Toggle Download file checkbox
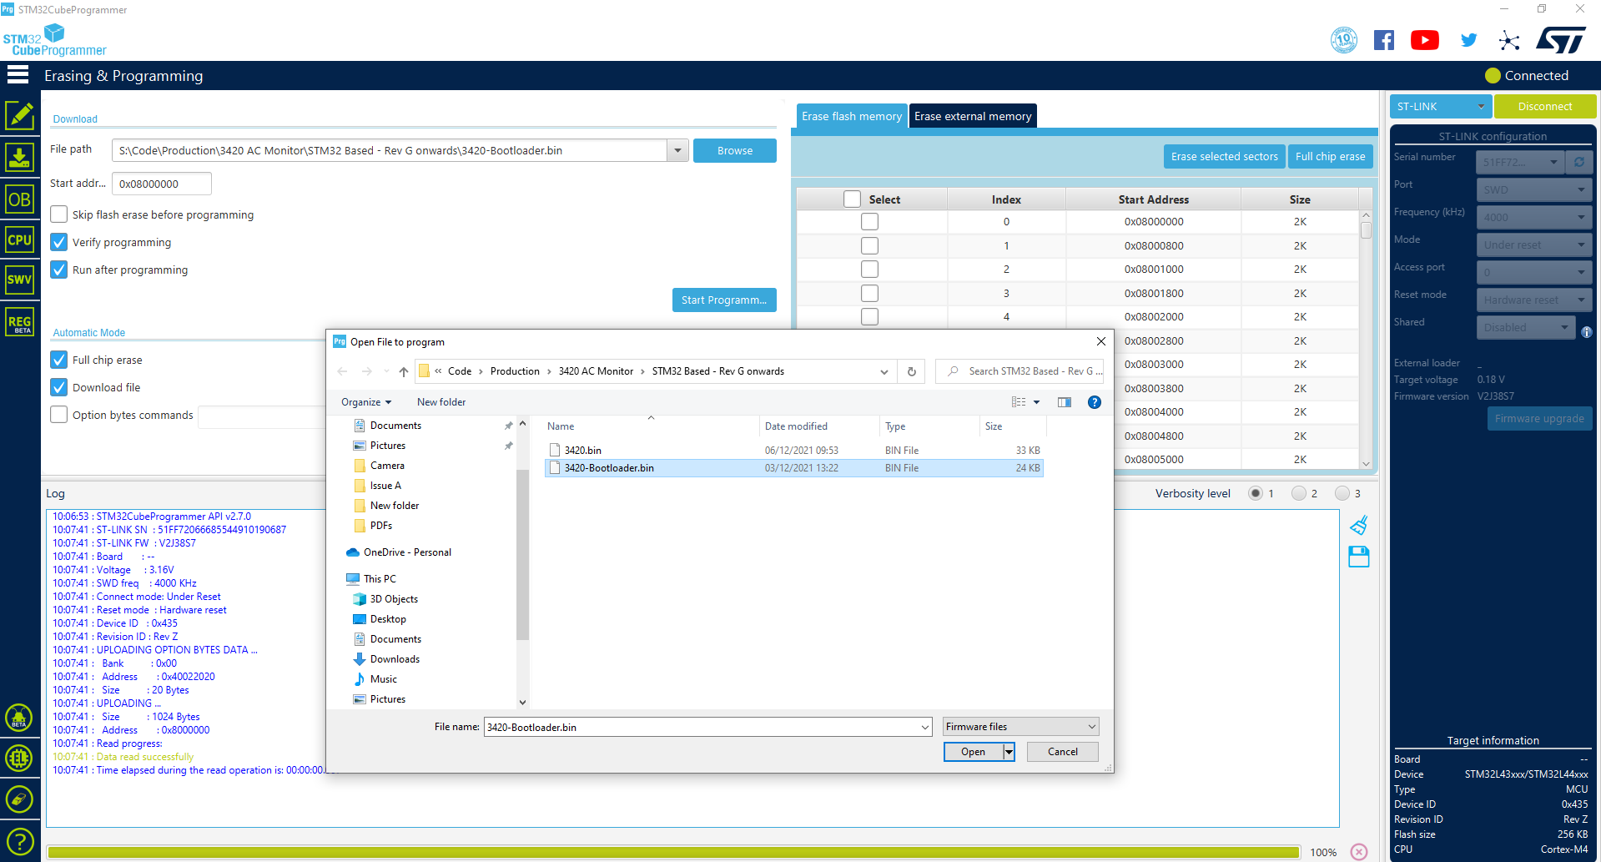1601x862 pixels. point(58,387)
